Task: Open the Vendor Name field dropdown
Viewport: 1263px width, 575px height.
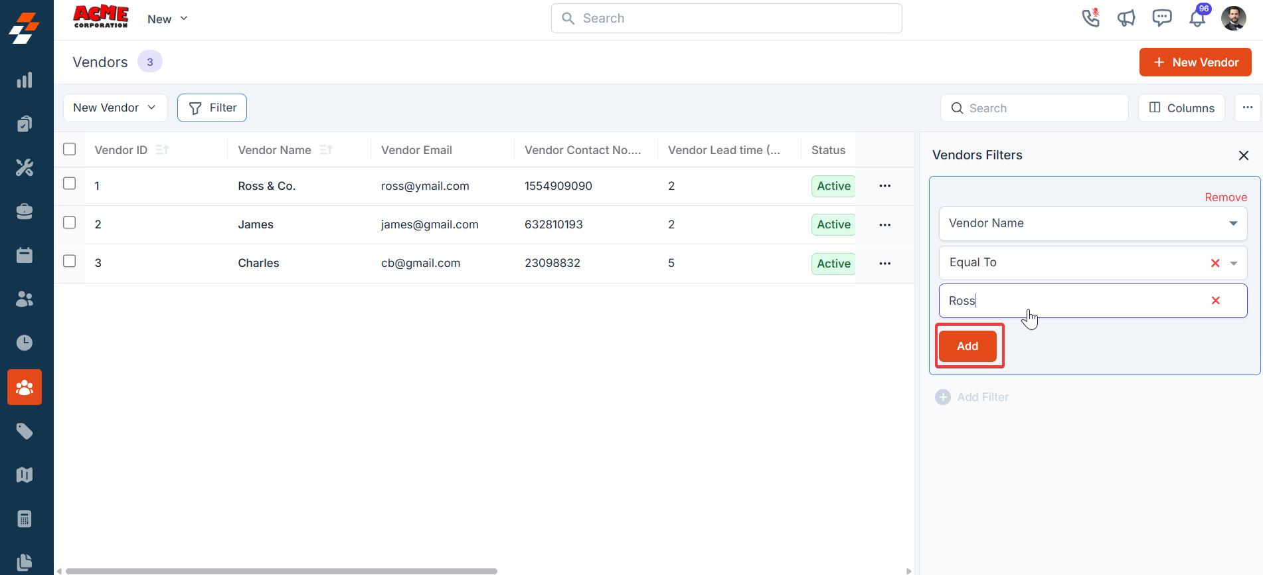Action: pyautogui.click(x=1093, y=224)
